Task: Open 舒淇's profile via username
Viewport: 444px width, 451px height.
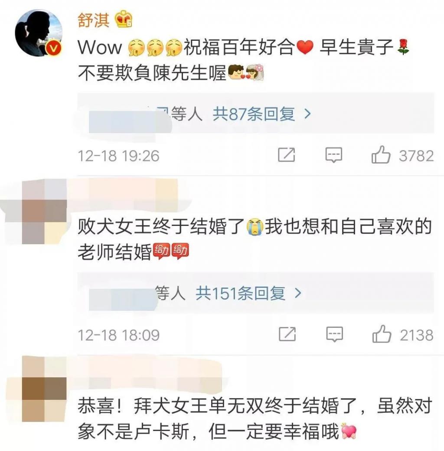Action: pos(94,20)
